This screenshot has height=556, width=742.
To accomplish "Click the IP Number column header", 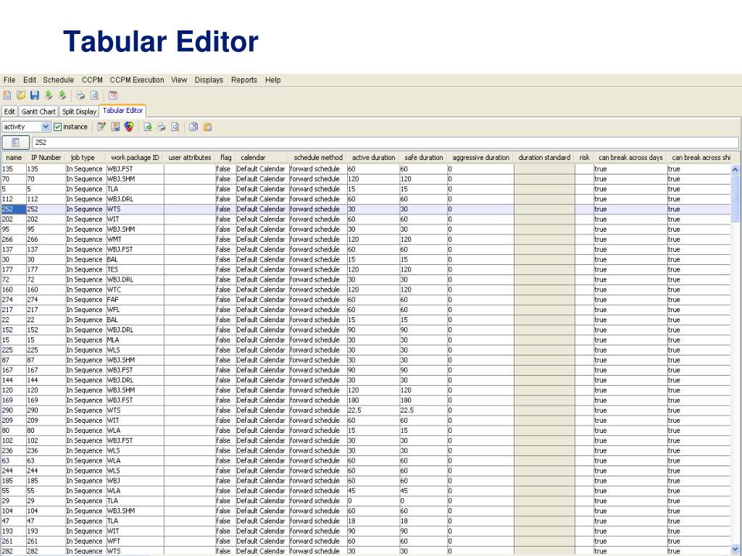I will coord(46,157).
